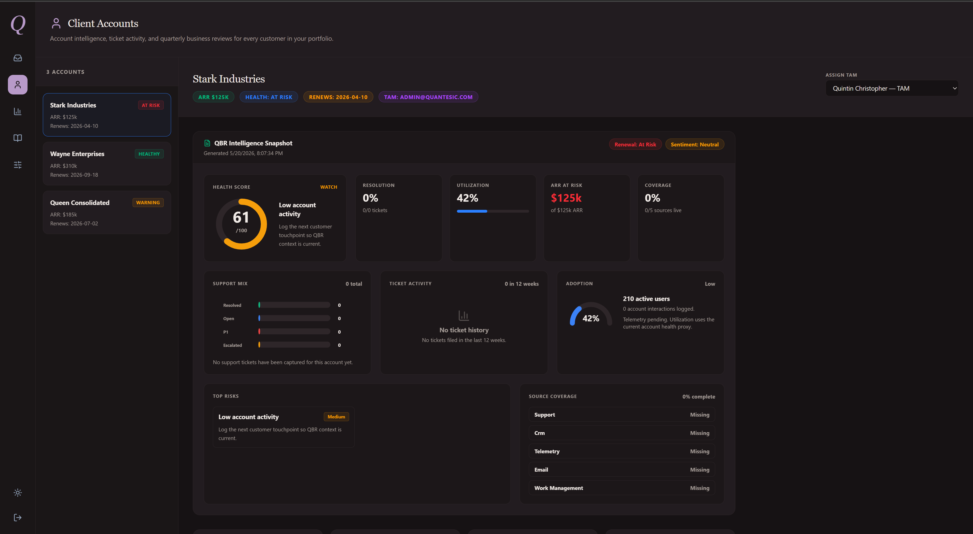This screenshot has width=973, height=534.
Task: Click the P1 support mix bar
Action: point(294,332)
